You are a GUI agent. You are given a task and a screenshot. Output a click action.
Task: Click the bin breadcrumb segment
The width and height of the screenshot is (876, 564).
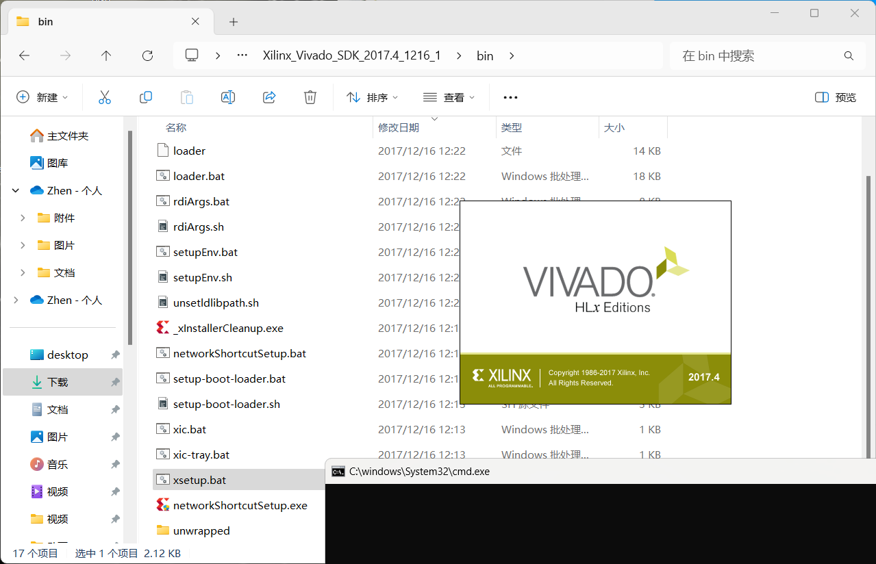click(485, 56)
